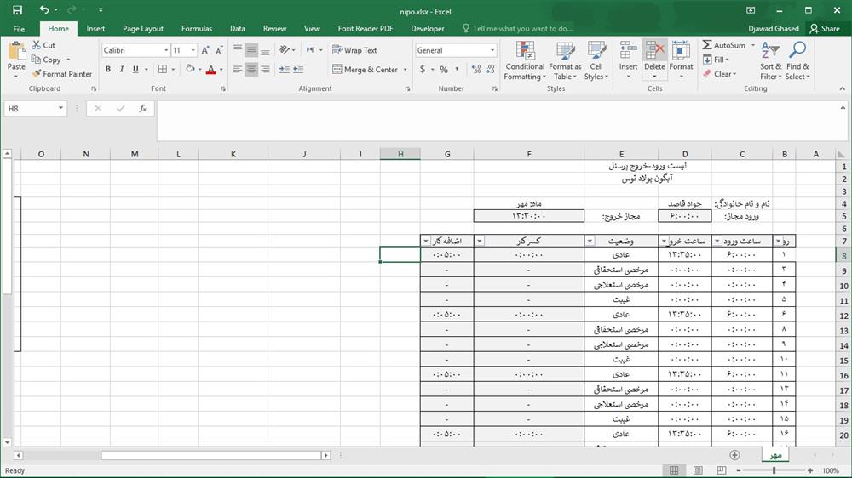Click the Paste icon
This screenshot has height=478, width=852.
click(16, 52)
